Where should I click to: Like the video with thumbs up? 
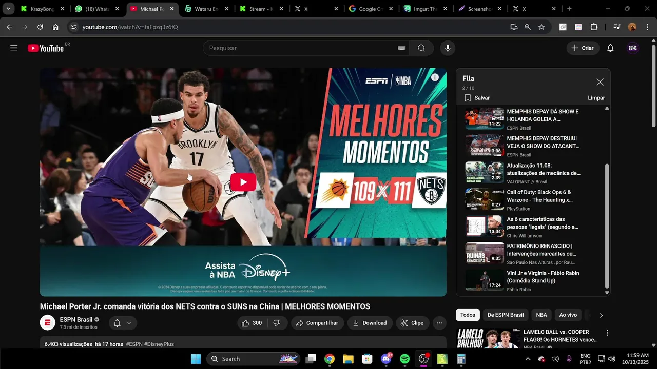252,323
